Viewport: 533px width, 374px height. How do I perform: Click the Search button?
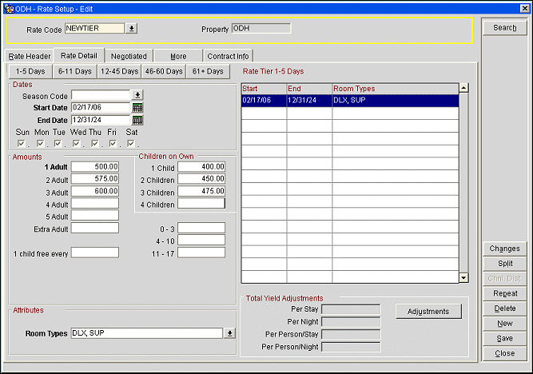point(504,28)
